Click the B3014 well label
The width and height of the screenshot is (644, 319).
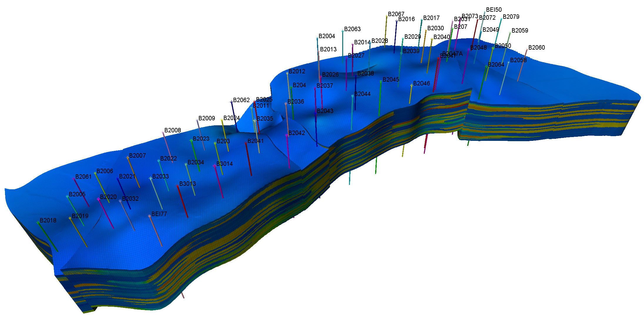click(224, 164)
